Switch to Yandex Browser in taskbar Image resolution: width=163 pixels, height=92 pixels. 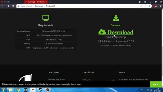[x=33, y=90]
